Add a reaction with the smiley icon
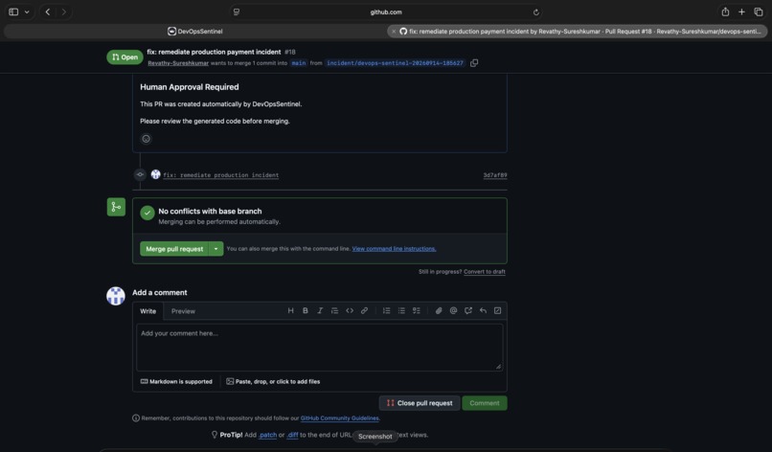This screenshot has height=452, width=772. (147, 139)
